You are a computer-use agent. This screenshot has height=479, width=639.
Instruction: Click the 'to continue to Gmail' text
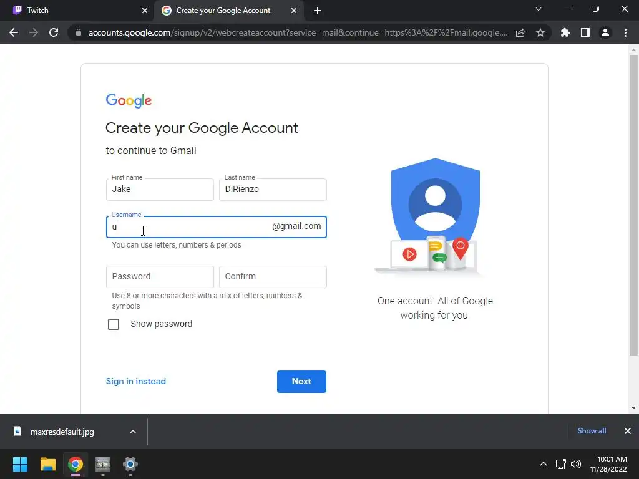click(151, 151)
